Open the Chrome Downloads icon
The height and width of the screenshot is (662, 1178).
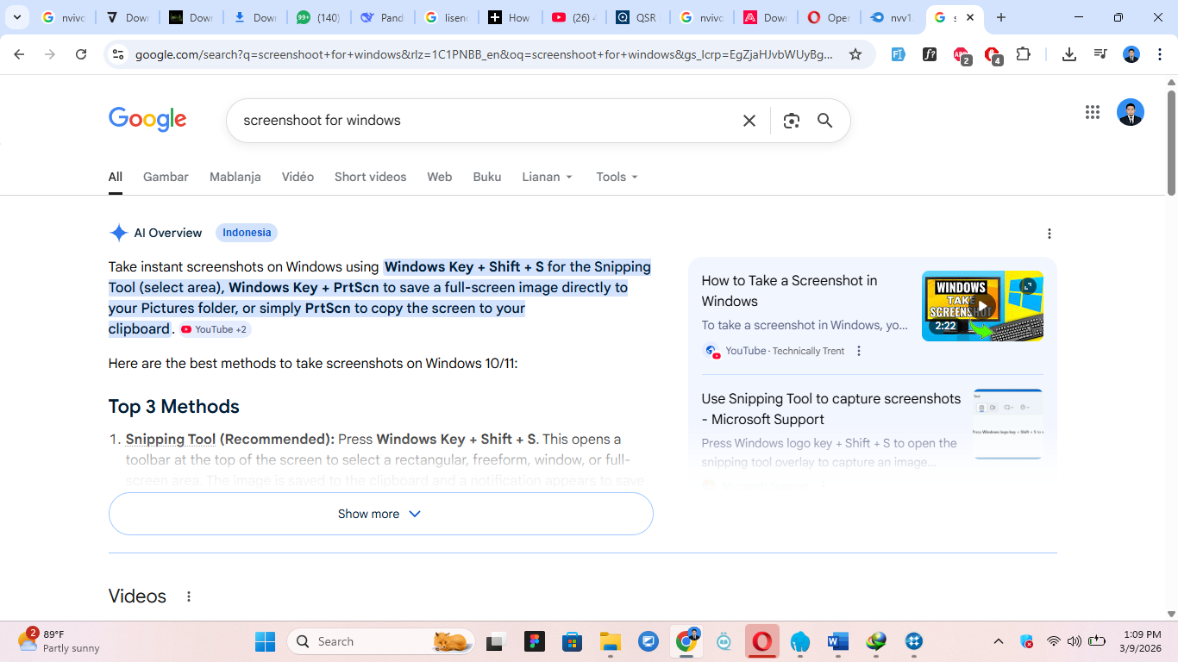click(x=1069, y=54)
